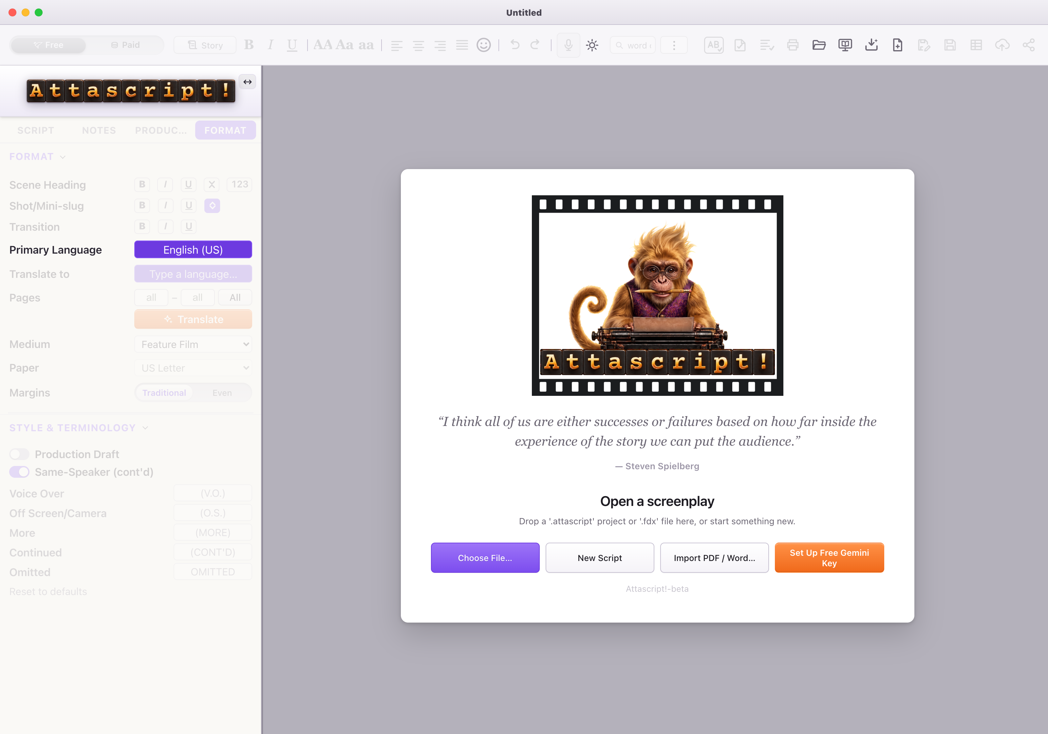Switch to the NOTES tab
Image resolution: width=1048 pixels, height=734 pixels.
(99, 130)
